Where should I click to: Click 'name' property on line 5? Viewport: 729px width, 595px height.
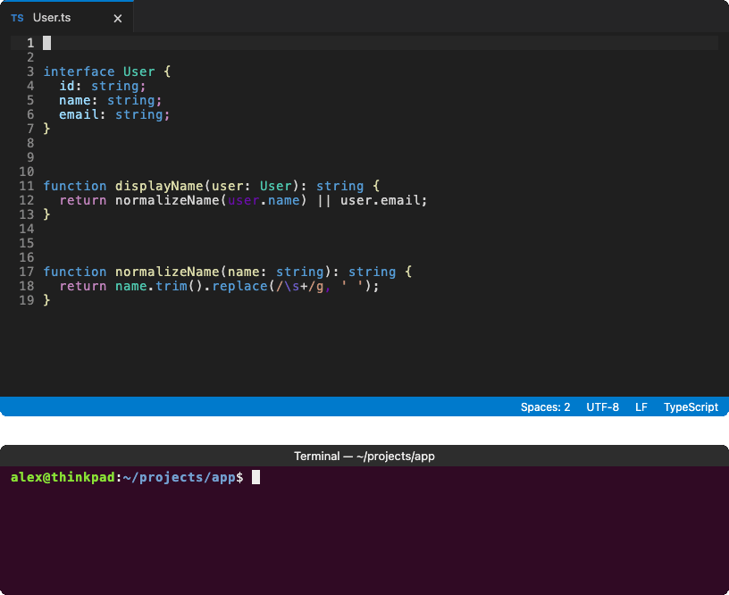point(75,100)
